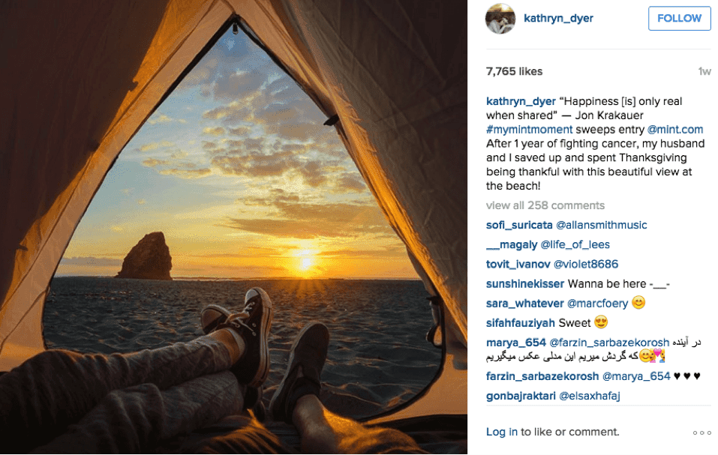This screenshot has width=718, height=455.
Task: Open __magaly's profile link
Action: click(512, 244)
